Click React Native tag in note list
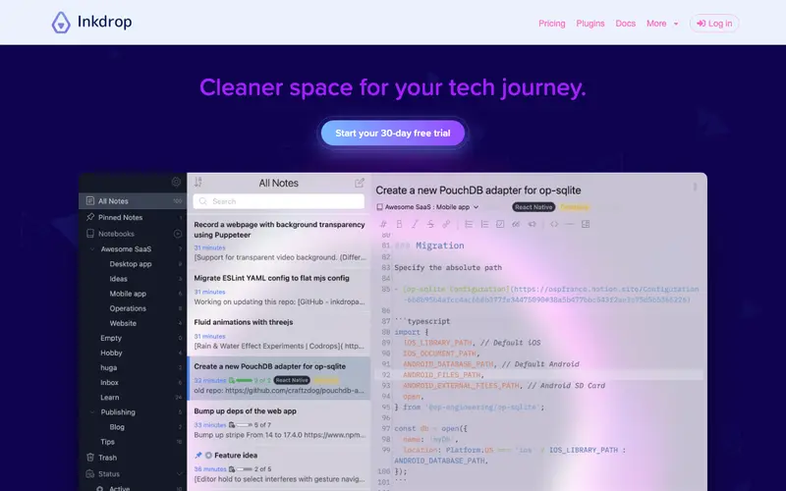The height and width of the screenshot is (491, 786). (292, 381)
